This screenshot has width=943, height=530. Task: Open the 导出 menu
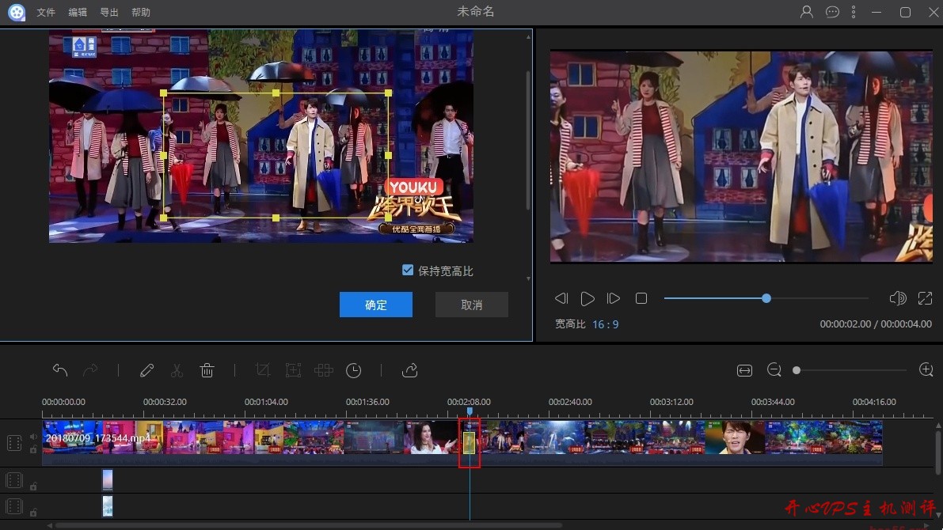pyautogui.click(x=109, y=13)
